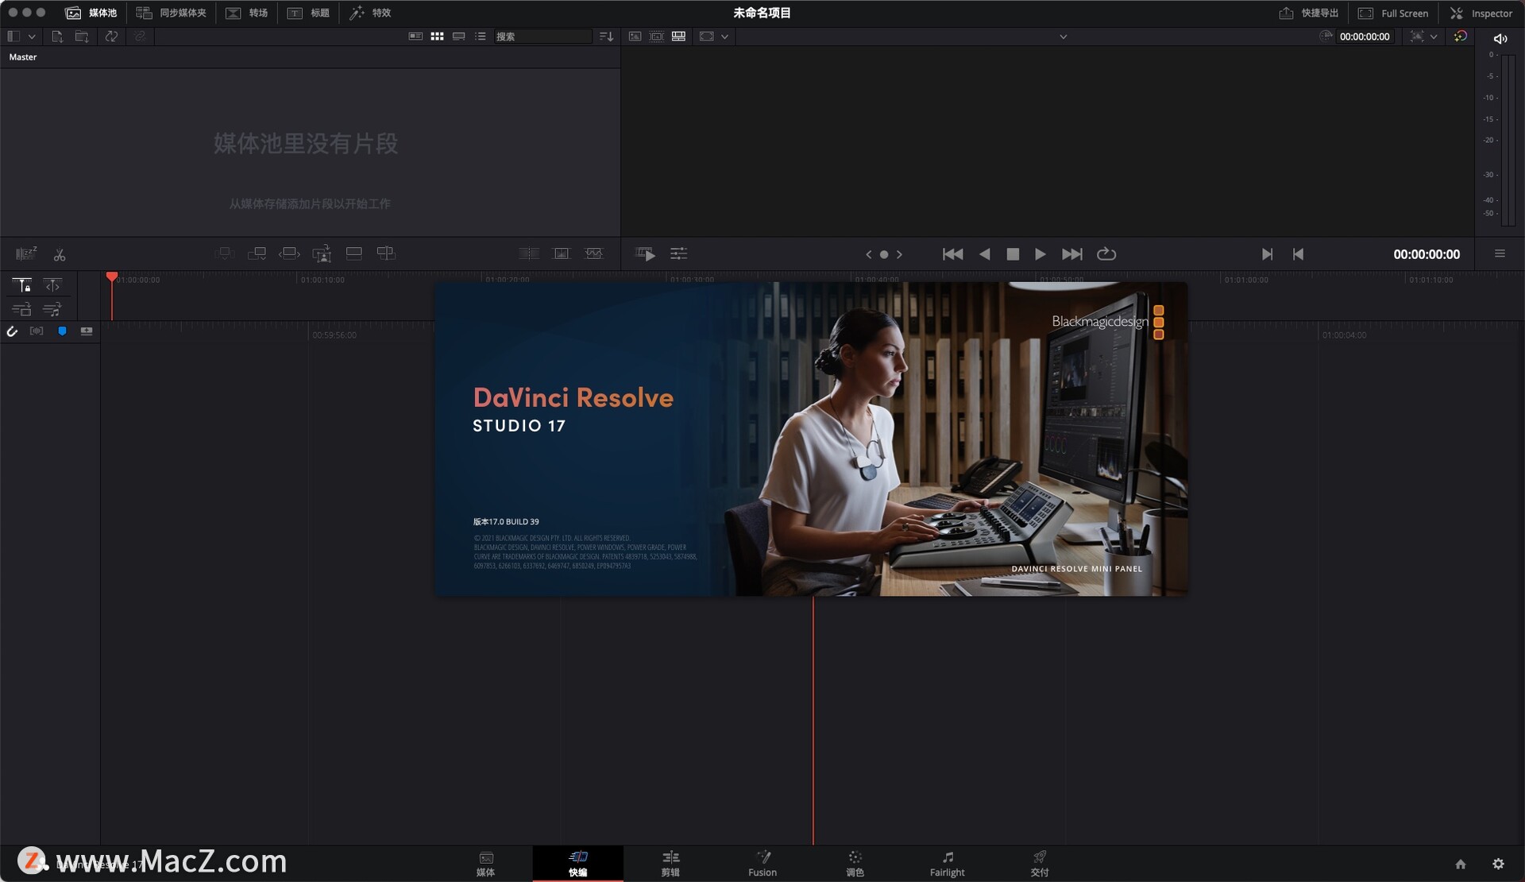The image size is (1525, 882).
Task: Open timeline name dropdown above viewer
Action: 1063,37
